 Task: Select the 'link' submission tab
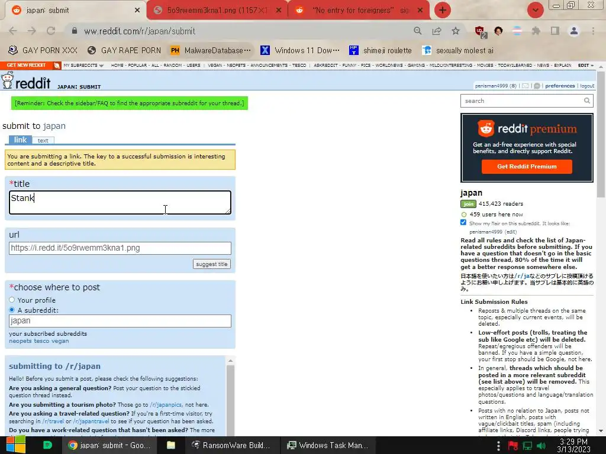pyautogui.click(x=21, y=140)
